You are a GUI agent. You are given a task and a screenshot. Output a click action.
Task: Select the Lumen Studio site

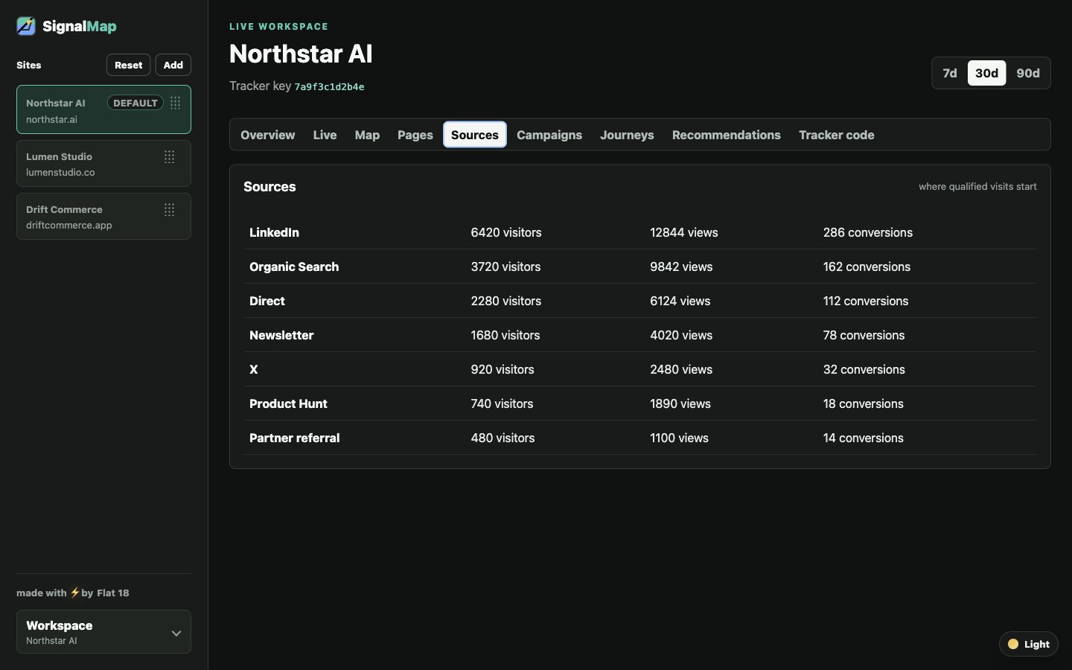103,163
